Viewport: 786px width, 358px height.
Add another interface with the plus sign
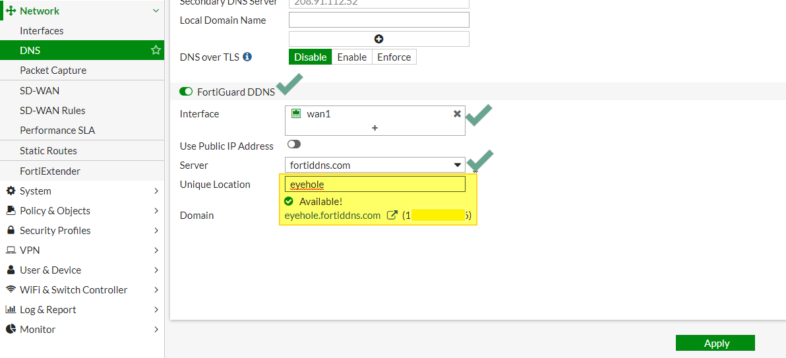[x=375, y=129]
